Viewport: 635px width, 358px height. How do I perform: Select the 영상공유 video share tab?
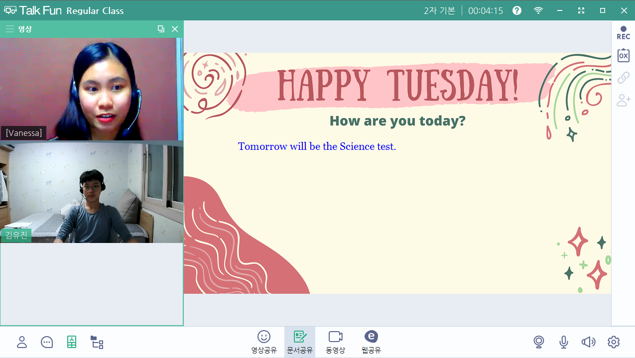tap(263, 342)
